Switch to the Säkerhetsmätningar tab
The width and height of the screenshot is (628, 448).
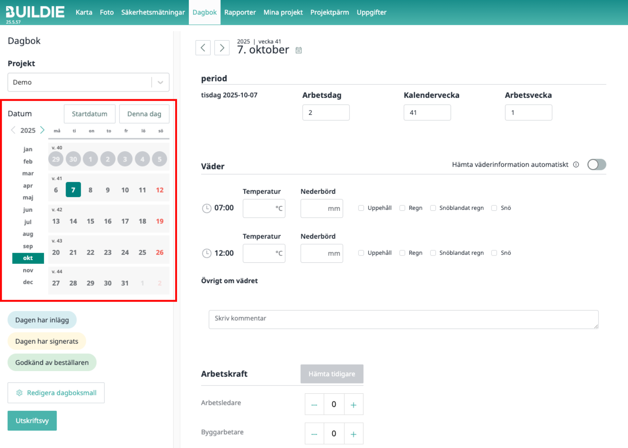[x=153, y=12]
